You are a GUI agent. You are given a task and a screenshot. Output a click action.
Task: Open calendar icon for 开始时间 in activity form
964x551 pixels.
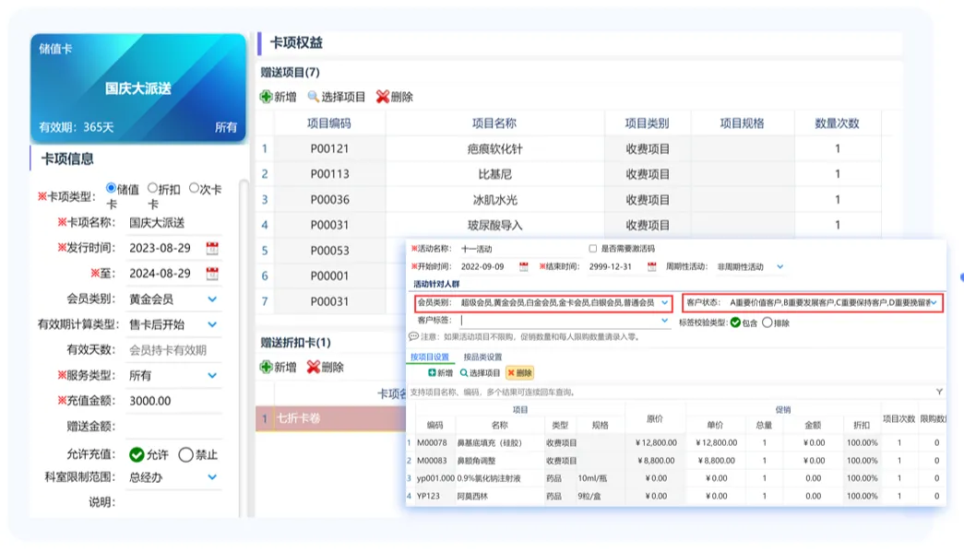(524, 266)
